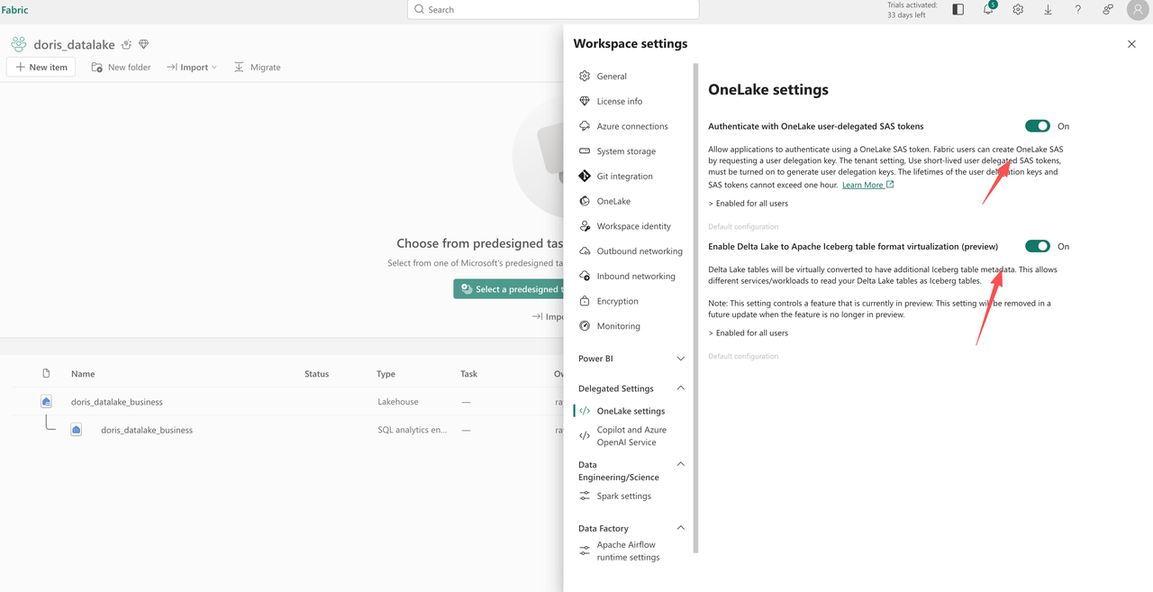Image resolution: width=1153 pixels, height=592 pixels.
Task: Open the Learn More link
Action: tap(863, 184)
